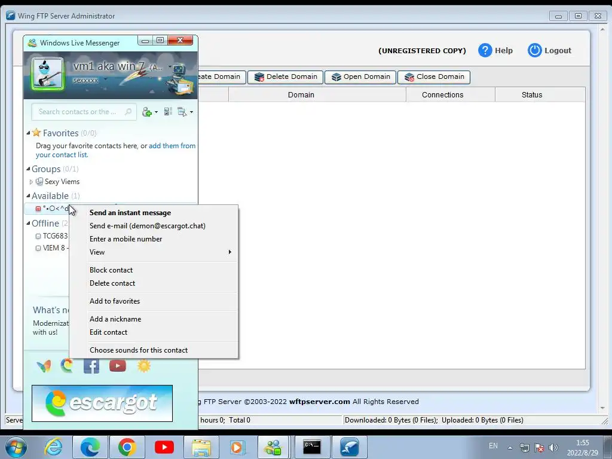The image size is (612, 459).
Task: Collapse the Offline section
Action: (x=28, y=224)
